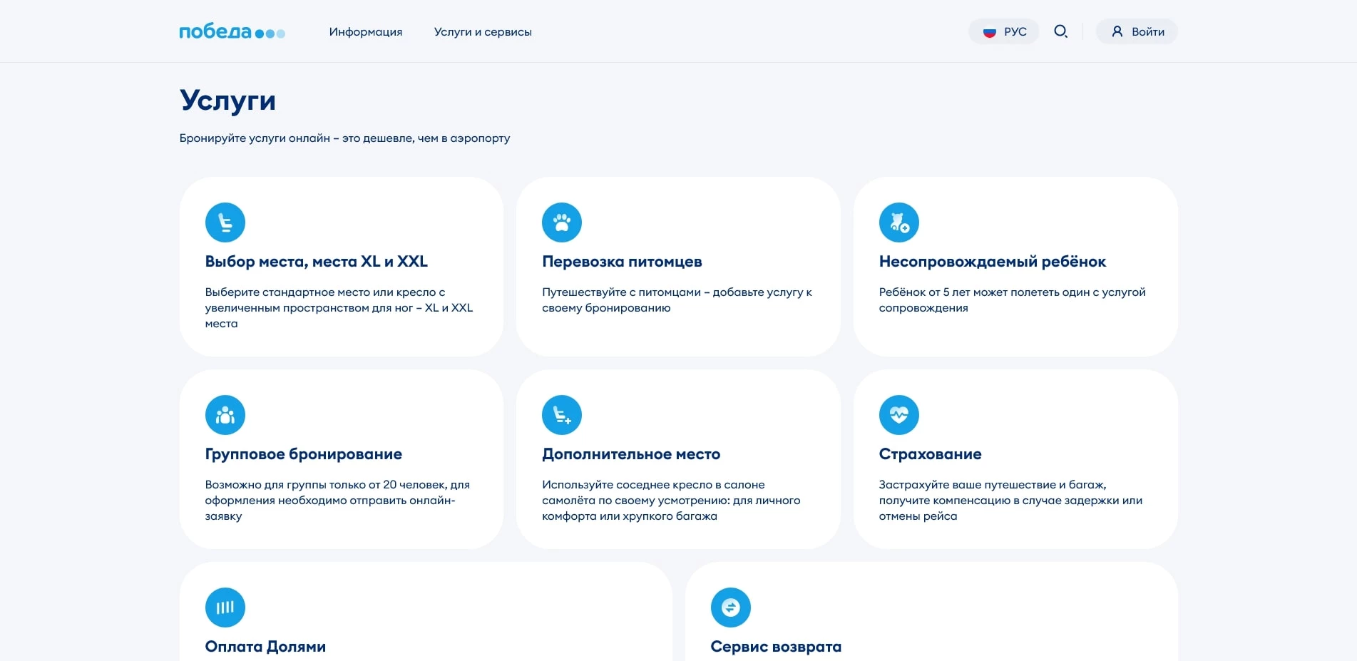Viewport: 1357px width, 661px height.
Task: Open the Перевозка питомцев service
Action: click(x=622, y=262)
